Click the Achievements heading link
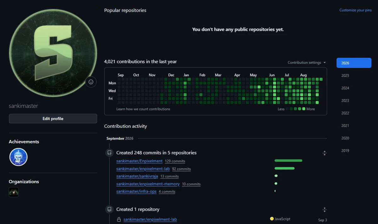This screenshot has height=224, width=378. (x=24, y=142)
